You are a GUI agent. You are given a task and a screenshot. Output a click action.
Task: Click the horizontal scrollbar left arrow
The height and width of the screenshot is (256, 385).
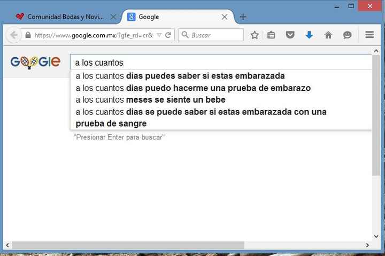[7, 245]
